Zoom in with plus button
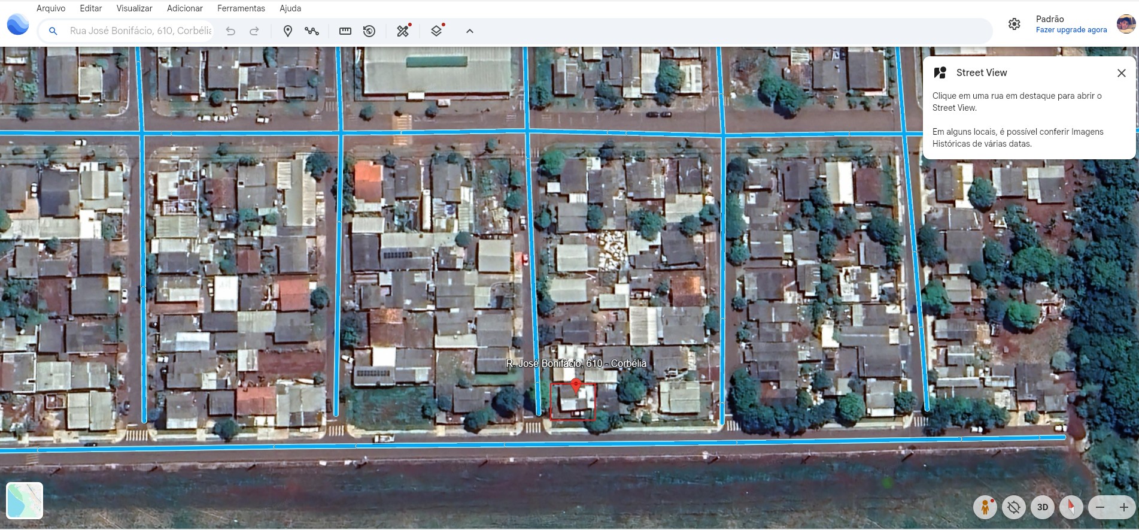The width and height of the screenshot is (1139, 530). point(1124,507)
